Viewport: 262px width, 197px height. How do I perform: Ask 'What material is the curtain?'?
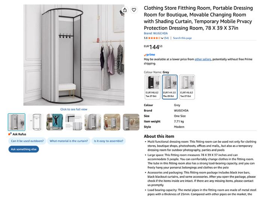[68, 141]
